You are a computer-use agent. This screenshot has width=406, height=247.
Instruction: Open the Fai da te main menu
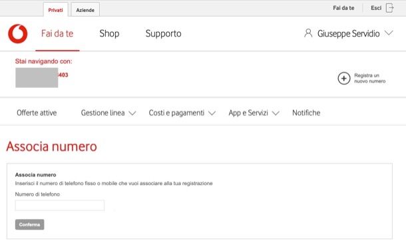(x=57, y=34)
